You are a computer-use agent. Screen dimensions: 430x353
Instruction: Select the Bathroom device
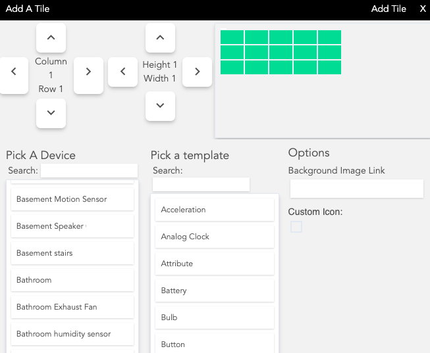coord(72,280)
